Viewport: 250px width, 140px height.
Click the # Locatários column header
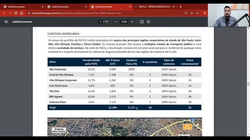click(x=150, y=62)
